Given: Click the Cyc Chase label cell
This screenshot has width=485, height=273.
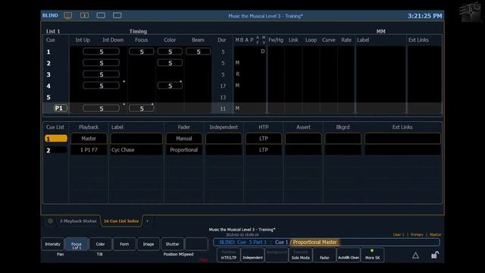Looking at the screenshot, I should (x=136, y=150).
